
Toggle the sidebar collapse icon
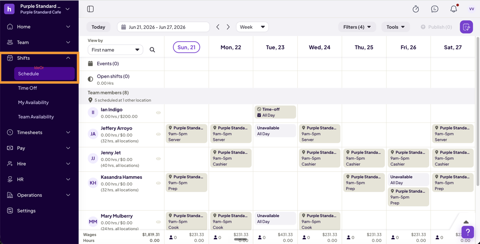(x=90, y=9)
